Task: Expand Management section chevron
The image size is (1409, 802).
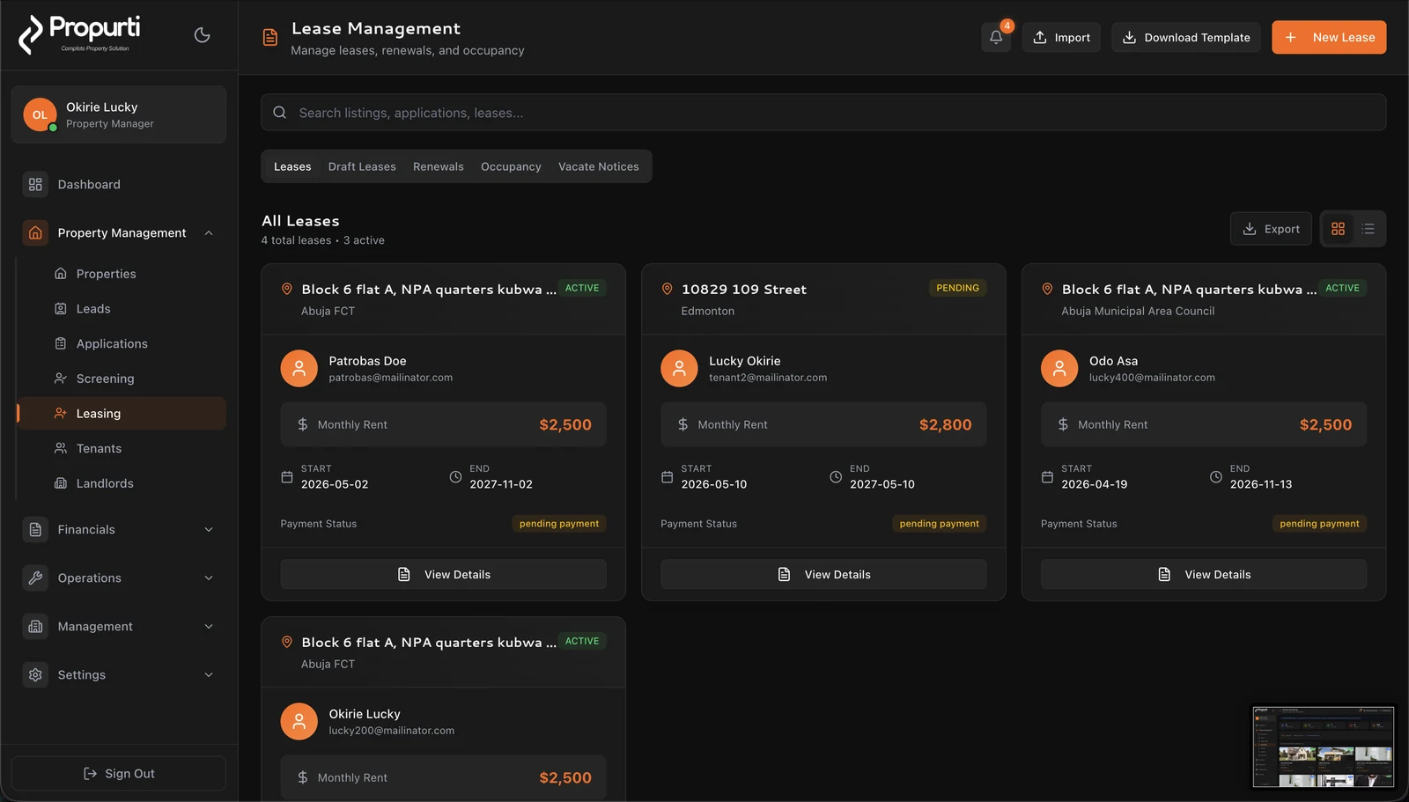Action: pyautogui.click(x=209, y=627)
